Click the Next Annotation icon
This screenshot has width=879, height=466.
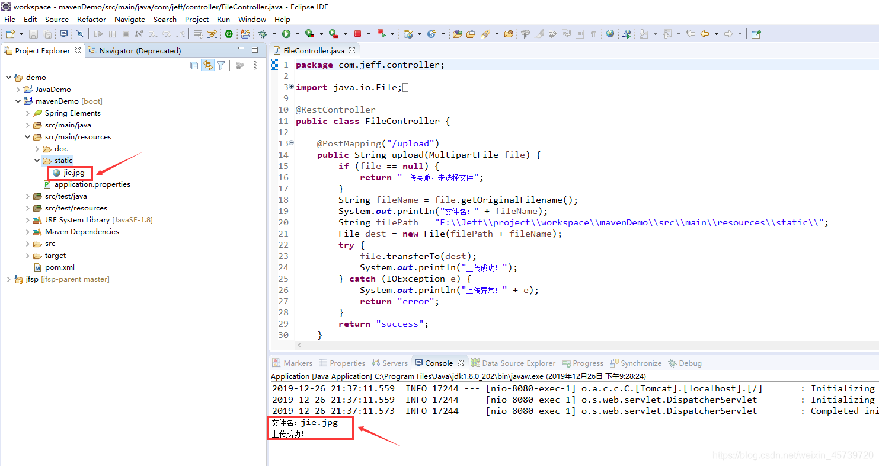coord(643,34)
